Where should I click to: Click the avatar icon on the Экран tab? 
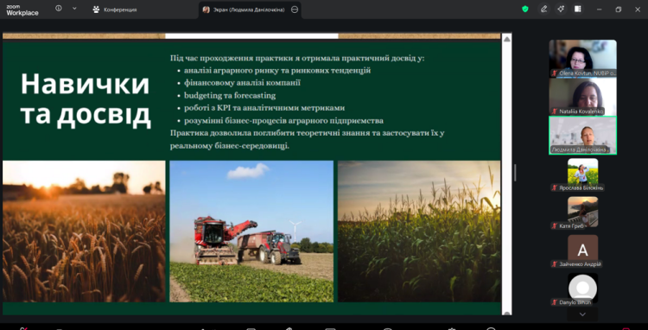tap(206, 10)
